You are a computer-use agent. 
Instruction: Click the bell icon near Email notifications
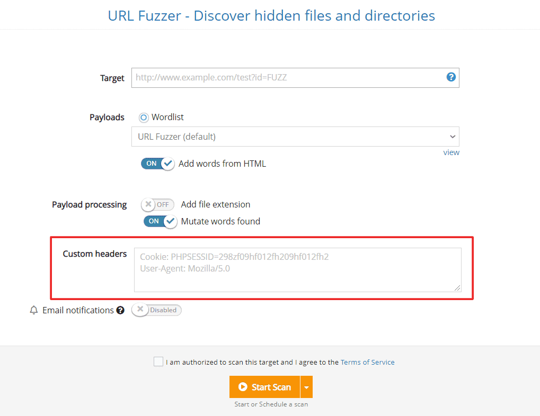click(33, 310)
